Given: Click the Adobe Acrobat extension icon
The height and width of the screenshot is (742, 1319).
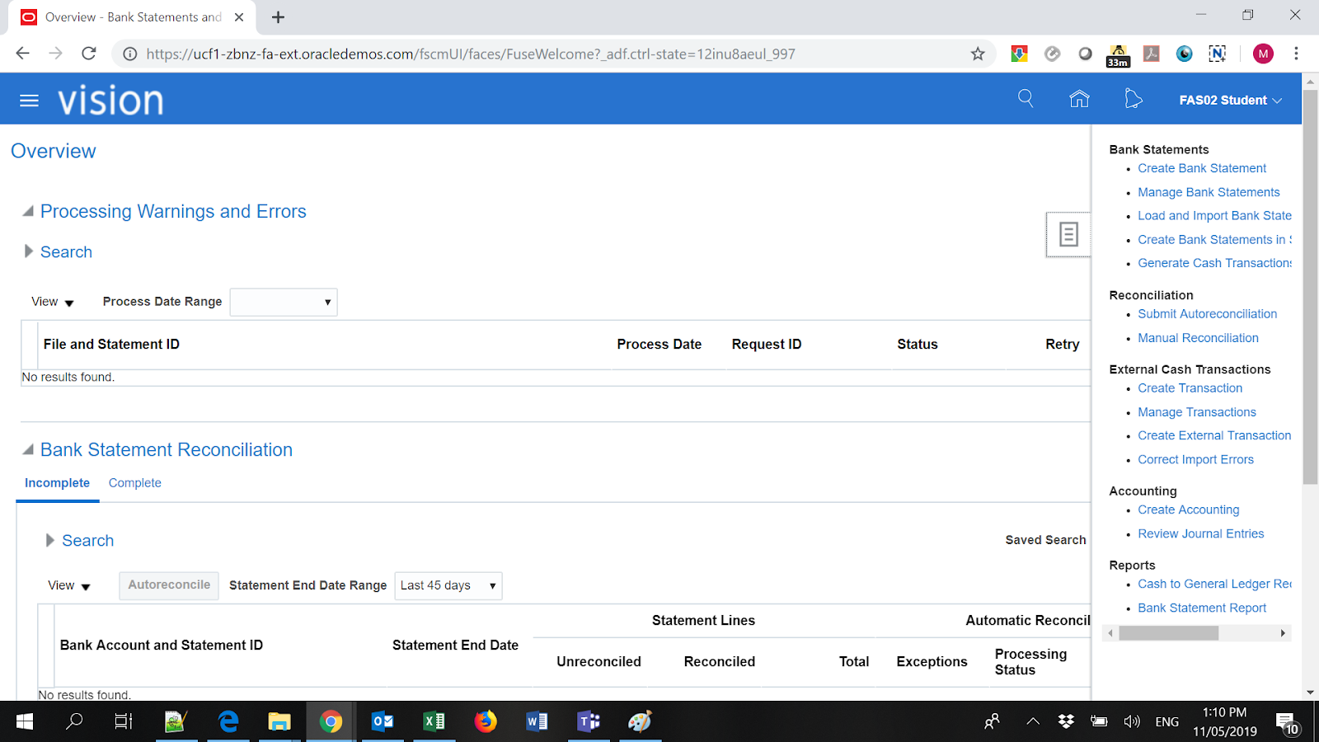Looking at the screenshot, I should coord(1151,54).
